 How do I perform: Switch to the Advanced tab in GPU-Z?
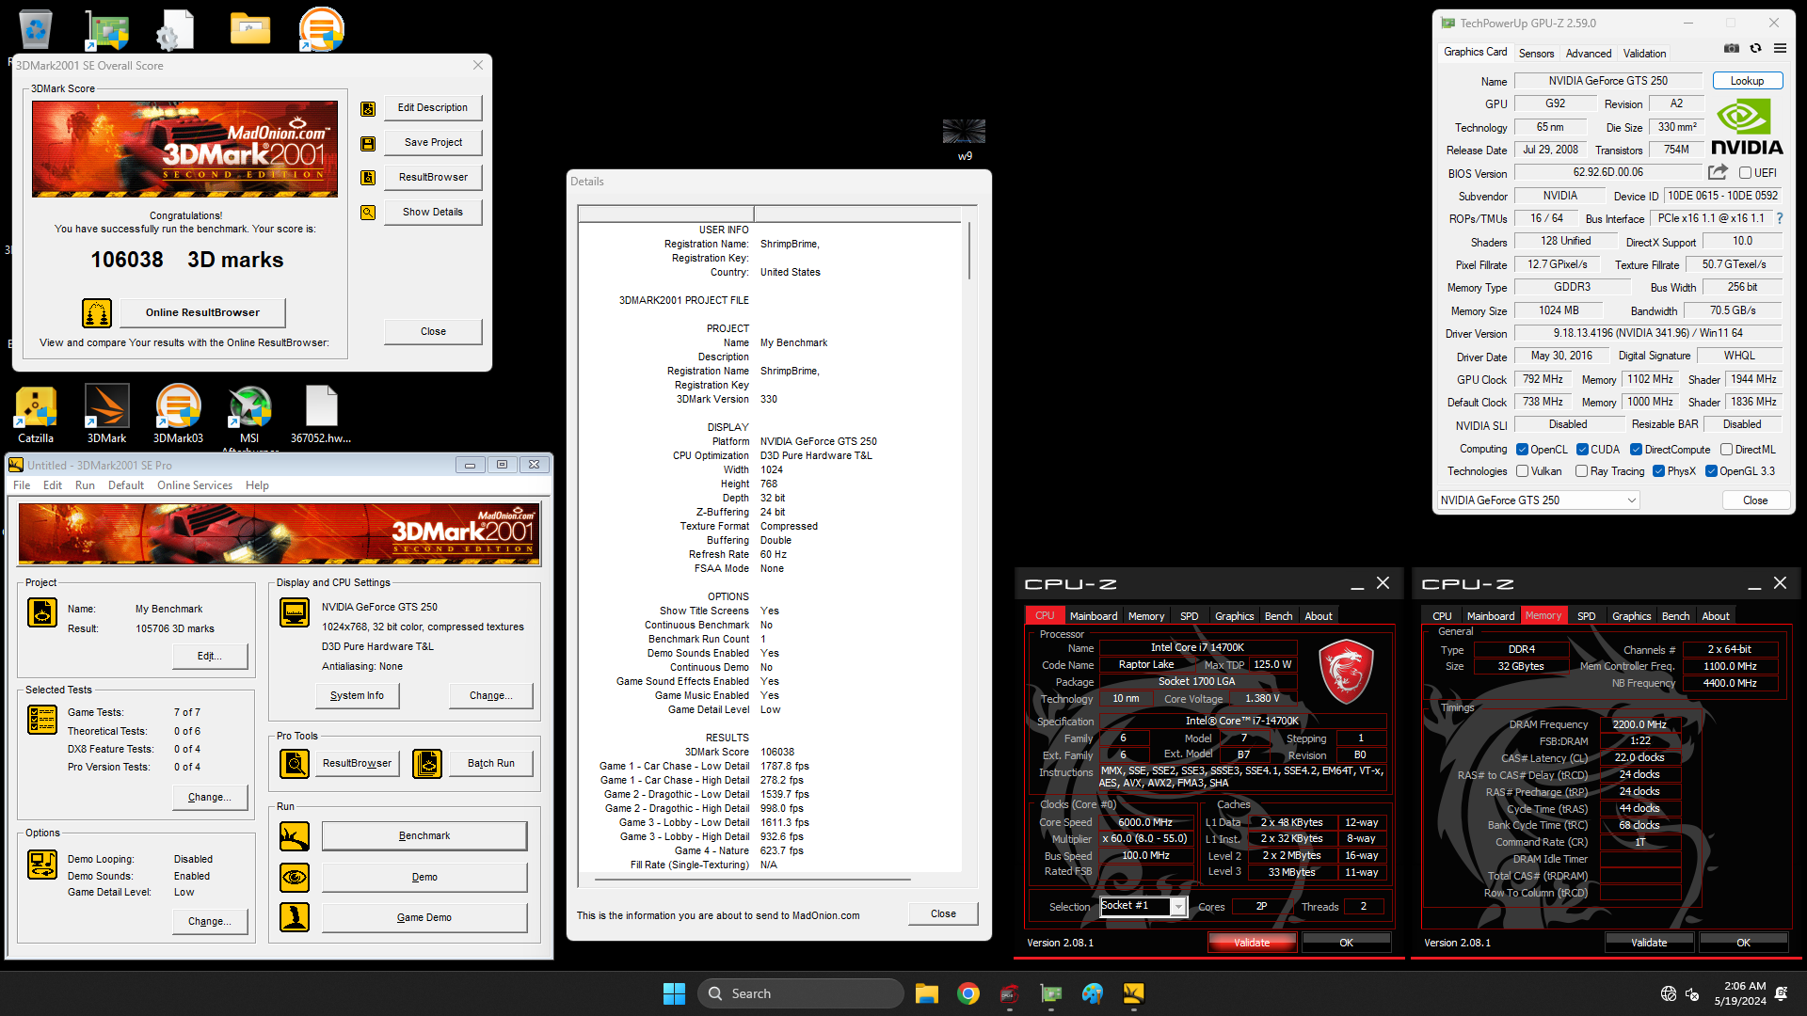click(x=1589, y=54)
